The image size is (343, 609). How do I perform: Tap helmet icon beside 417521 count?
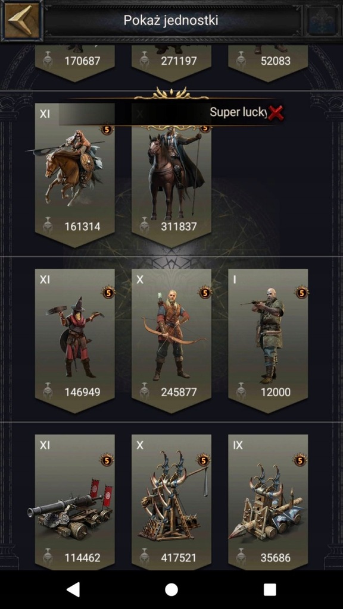pyautogui.click(x=144, y=557)
